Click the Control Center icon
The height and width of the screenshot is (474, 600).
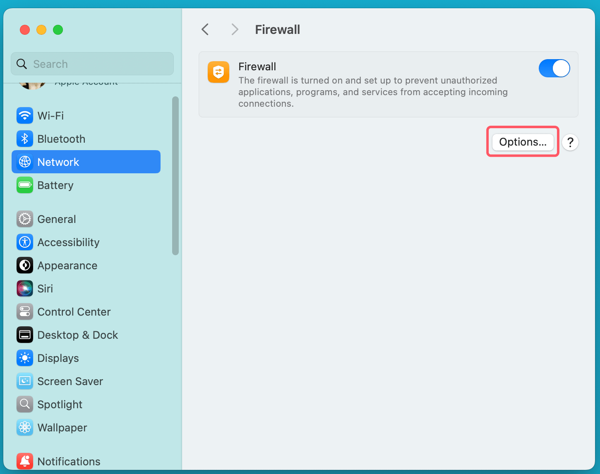pos(25,311)
